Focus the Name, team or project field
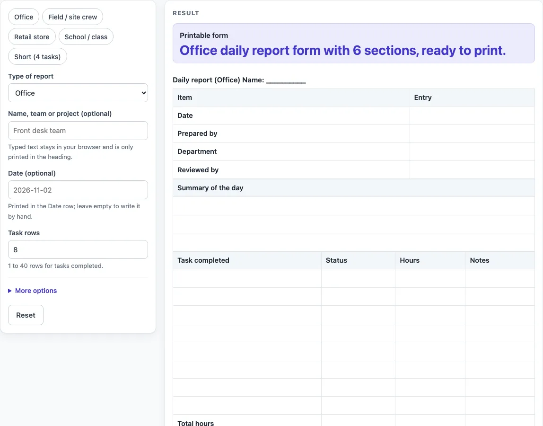 (x=78, y=131)
